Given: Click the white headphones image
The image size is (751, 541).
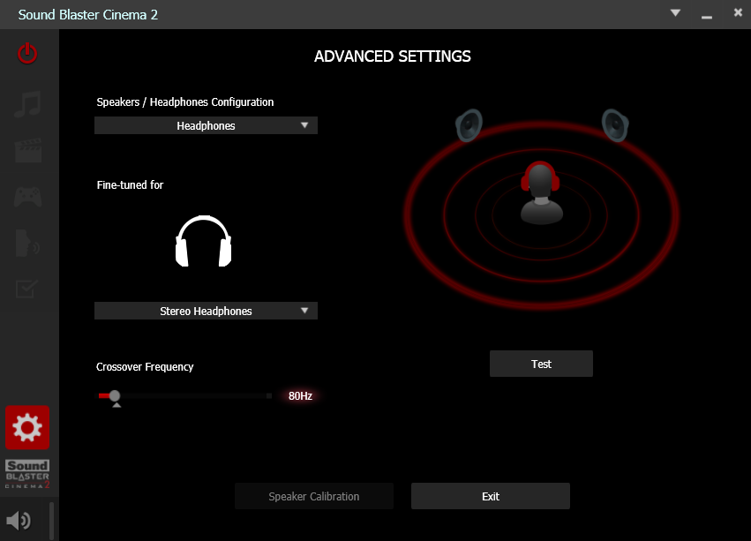Looking at the screenshot, I should pos(204,241).
